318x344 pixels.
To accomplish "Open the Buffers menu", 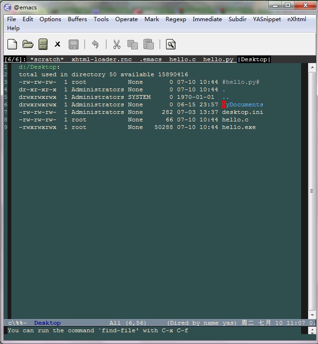I will tap(77, 19).
